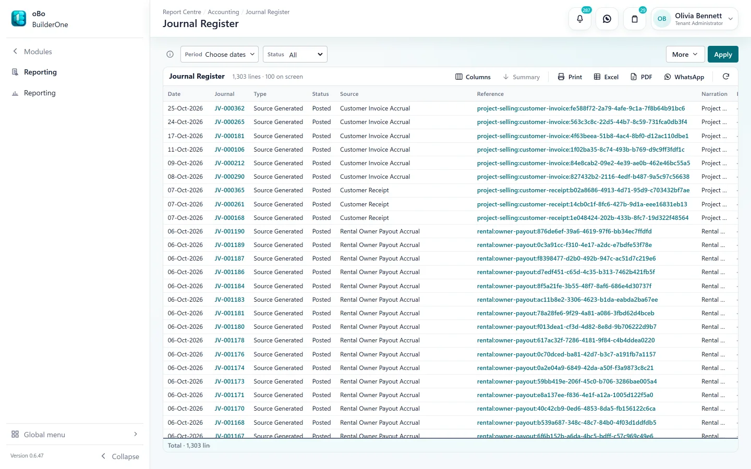Open journal JV-000181
This screenshot has height=469, width=751.
point(229,136)
